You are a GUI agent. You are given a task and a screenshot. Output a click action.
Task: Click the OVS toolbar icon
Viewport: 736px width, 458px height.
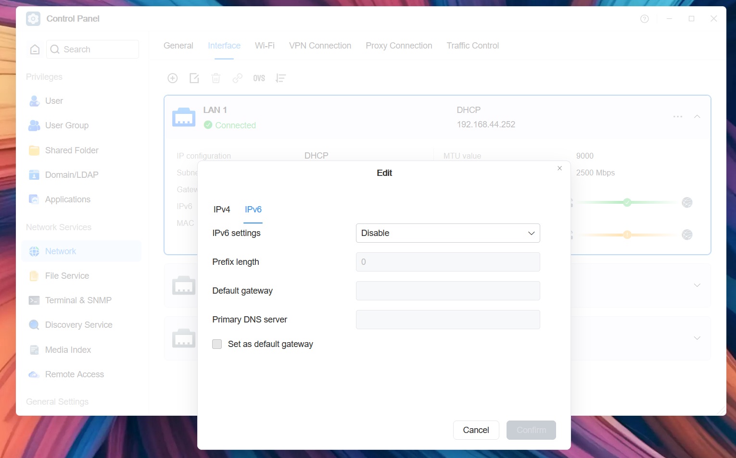click(259, 78)
